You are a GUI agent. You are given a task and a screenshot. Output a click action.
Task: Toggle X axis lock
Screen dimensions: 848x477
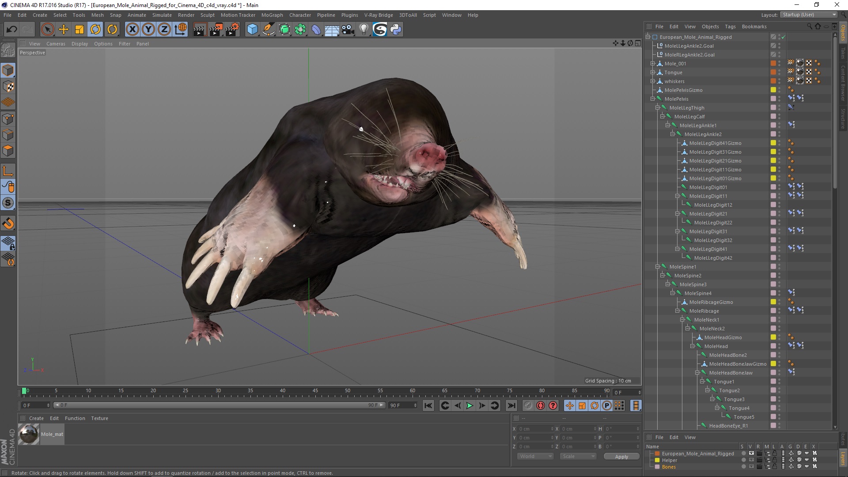pos(132,30)
